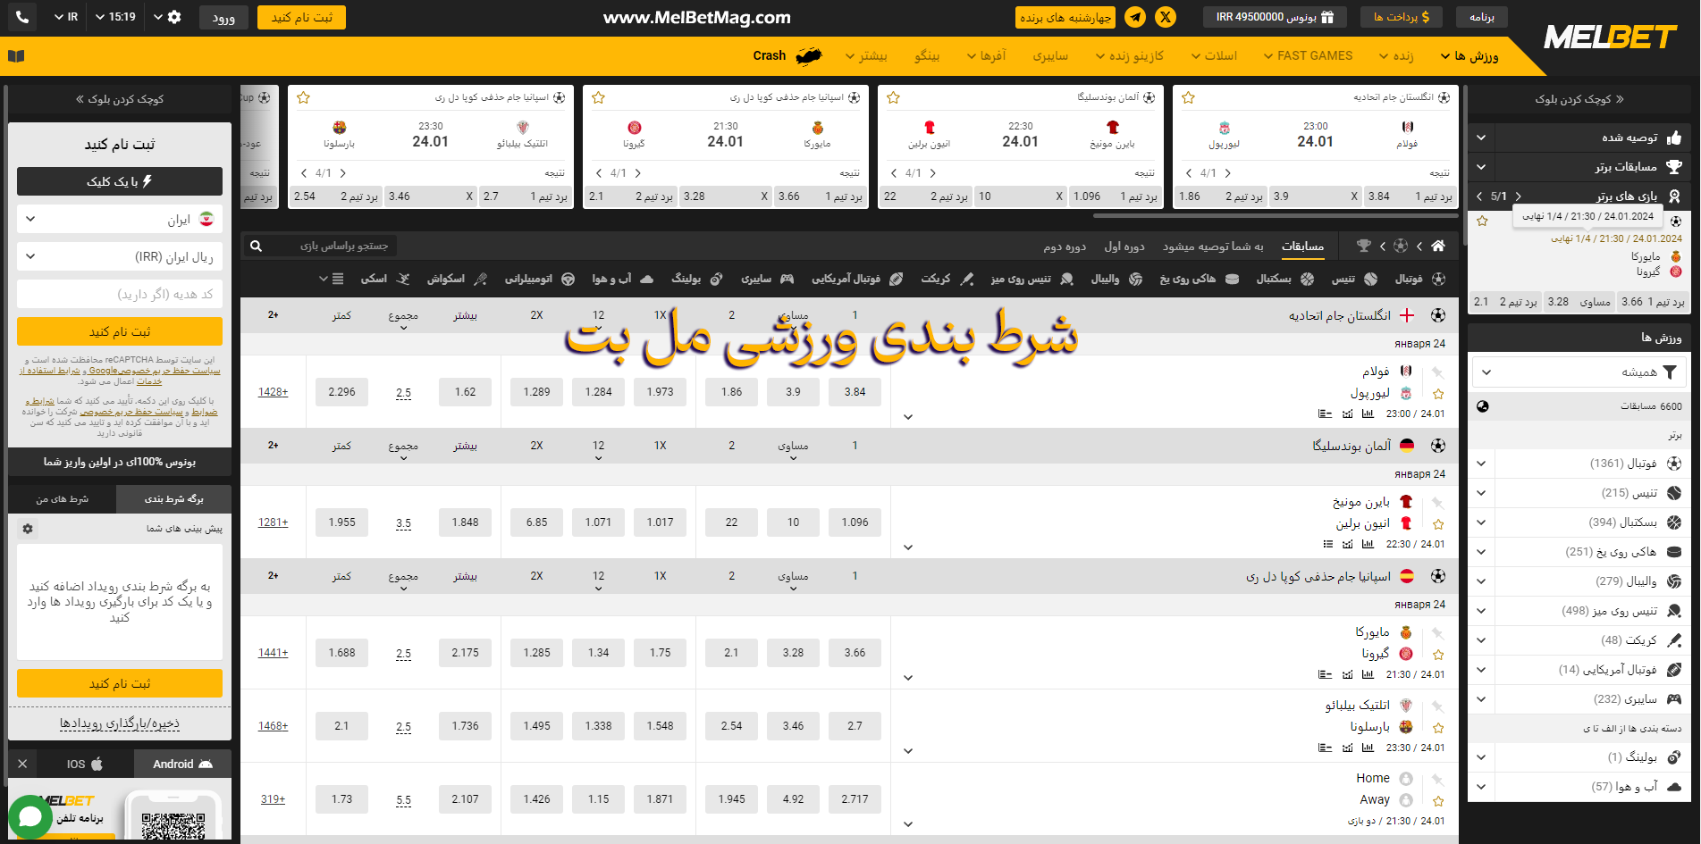This screenshot has height=844, width=1701.
Task: Star the Bayern Munich top card
Action: 893,97
